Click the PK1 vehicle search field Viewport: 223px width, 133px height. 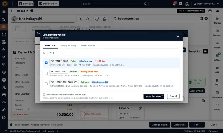[113, 53]
